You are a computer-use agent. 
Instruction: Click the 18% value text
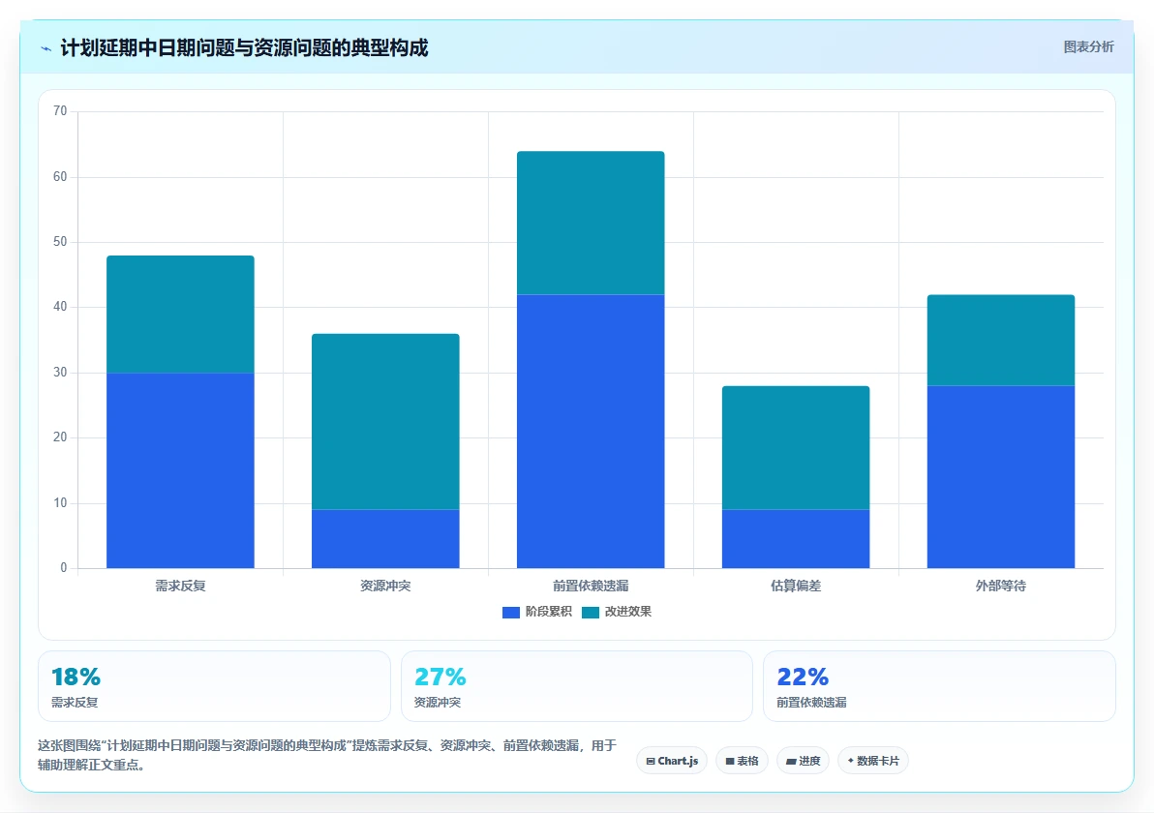(76, 677)
